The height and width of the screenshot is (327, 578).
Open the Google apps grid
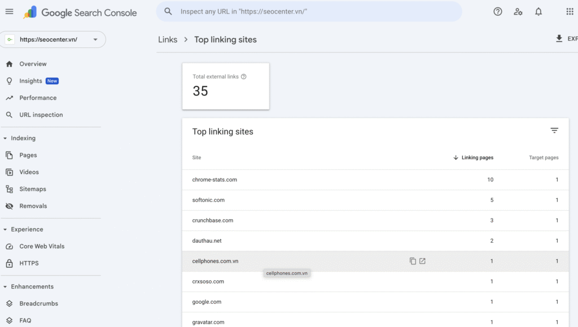[570, 12]
